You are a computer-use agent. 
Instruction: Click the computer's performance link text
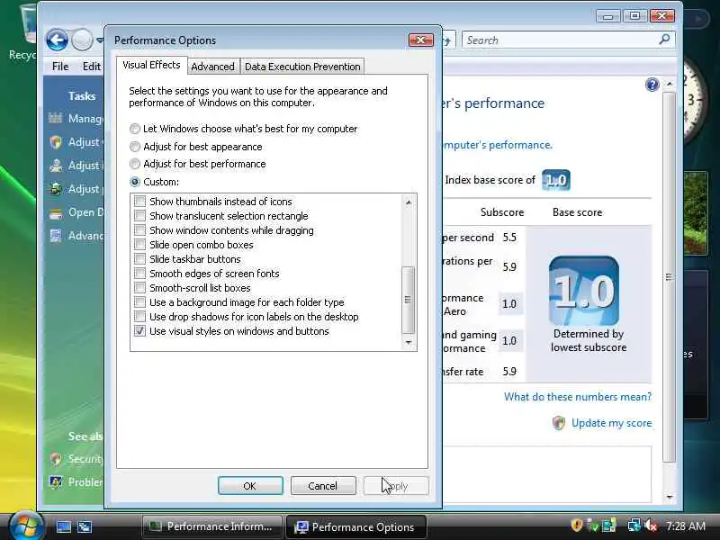[x=498, y=145]
